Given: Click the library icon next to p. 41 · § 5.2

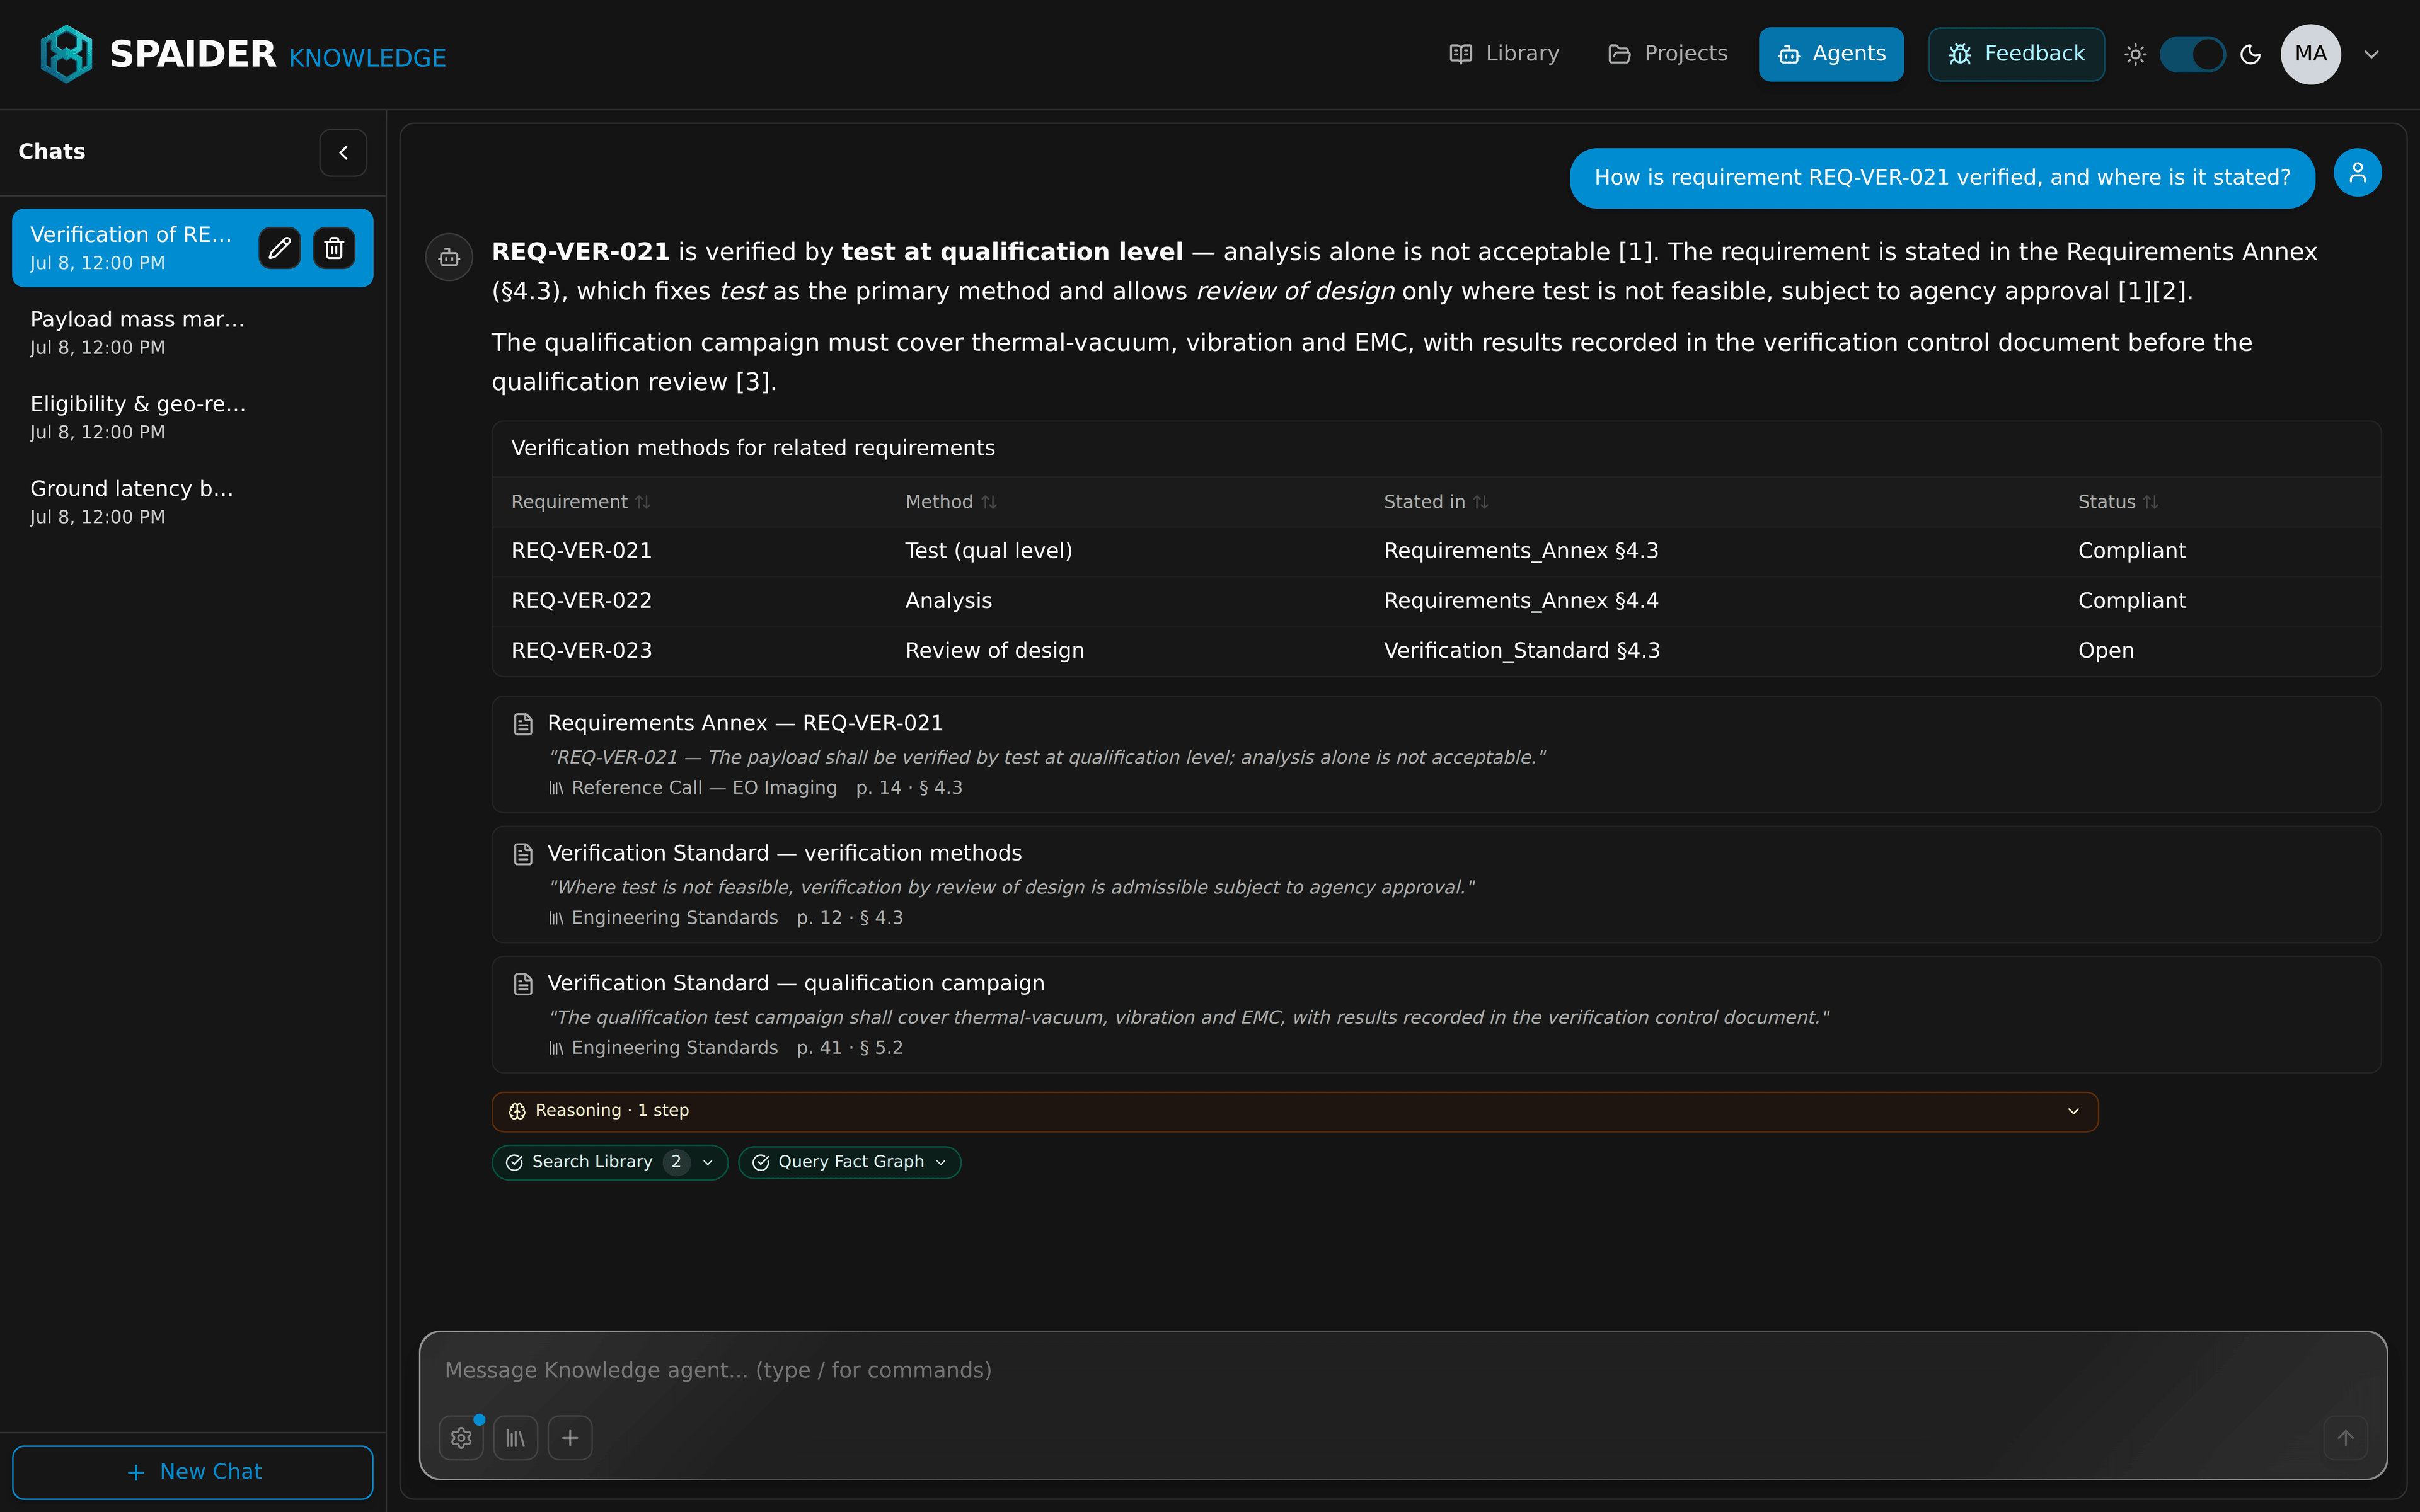Looking at the screenshot, I should point(556,1048).
